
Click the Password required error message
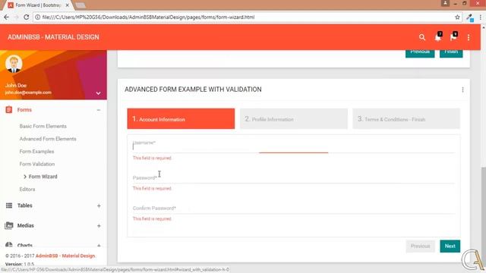152,188
